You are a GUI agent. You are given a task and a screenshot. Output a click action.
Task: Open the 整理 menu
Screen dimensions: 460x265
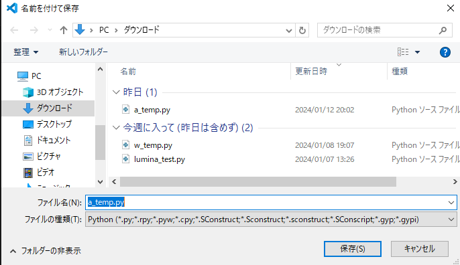click(25, 52)
